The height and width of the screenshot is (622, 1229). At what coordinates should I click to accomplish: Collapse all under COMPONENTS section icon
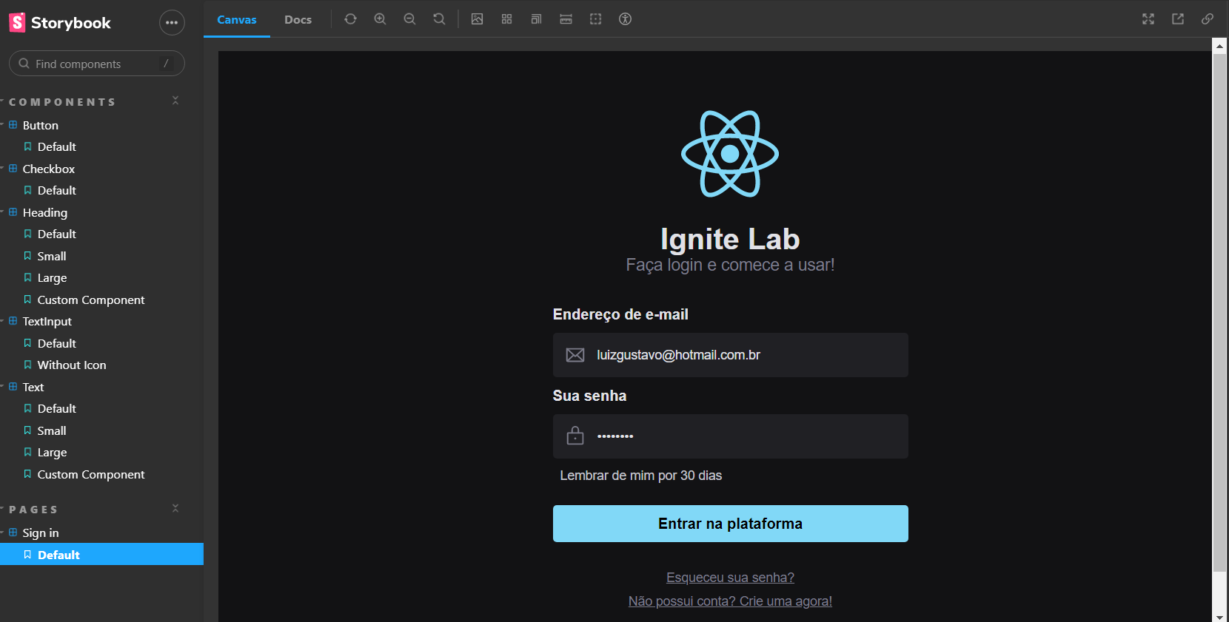tap(175, 101)
